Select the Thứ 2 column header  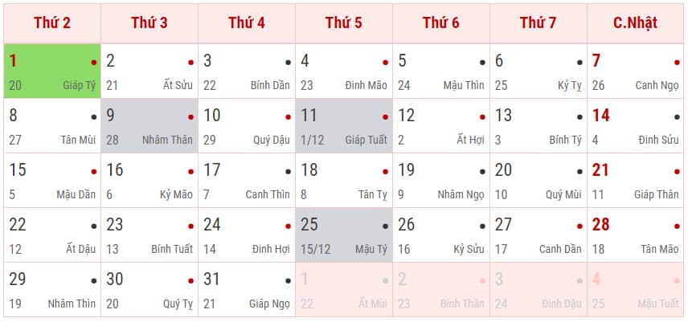coord(52,22)
